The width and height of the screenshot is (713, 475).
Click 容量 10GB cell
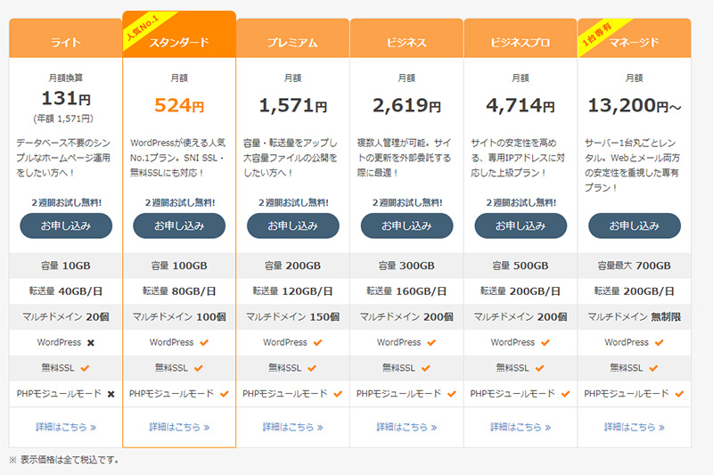[65, 266]
